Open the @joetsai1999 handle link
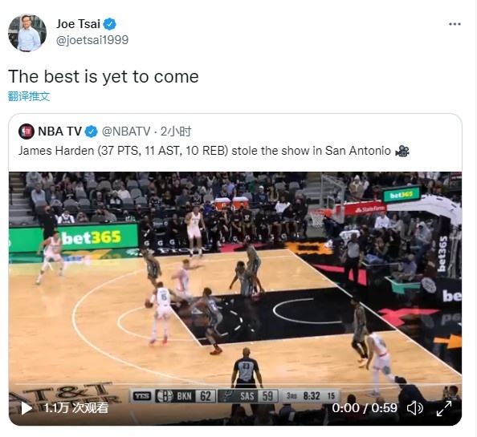Screen dimensions: 477x437 click(92, 40)
